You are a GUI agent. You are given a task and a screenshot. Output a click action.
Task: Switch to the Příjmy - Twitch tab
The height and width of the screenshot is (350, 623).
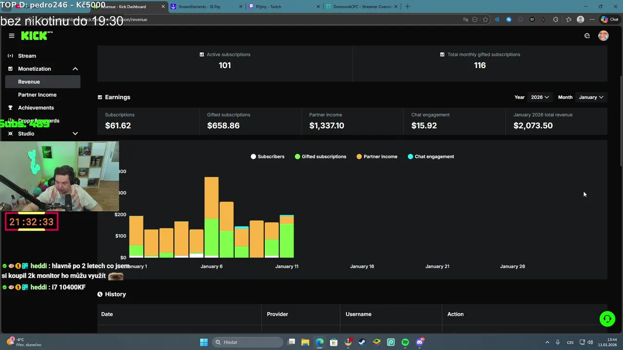point(284,6)
